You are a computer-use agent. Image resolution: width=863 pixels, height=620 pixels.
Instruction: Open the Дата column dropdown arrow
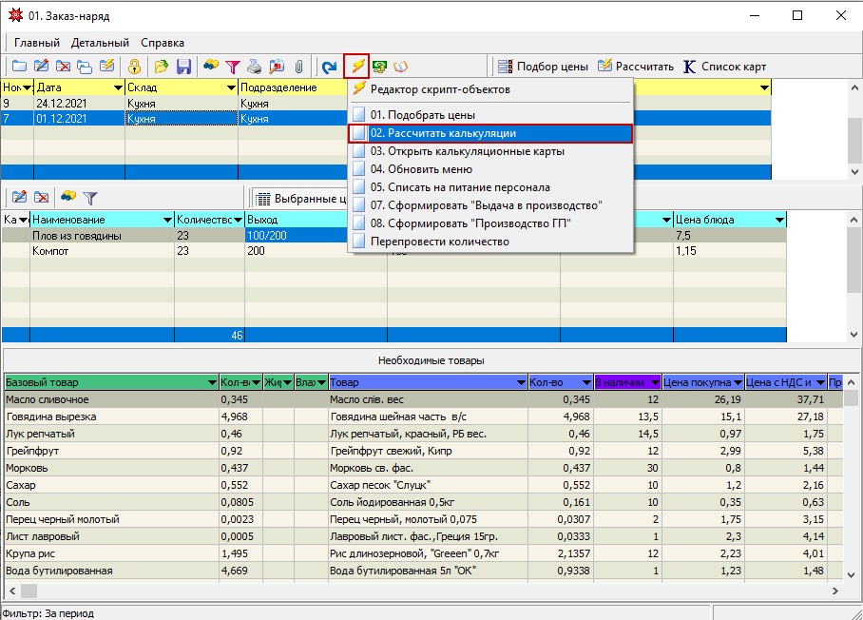[118, 87]
